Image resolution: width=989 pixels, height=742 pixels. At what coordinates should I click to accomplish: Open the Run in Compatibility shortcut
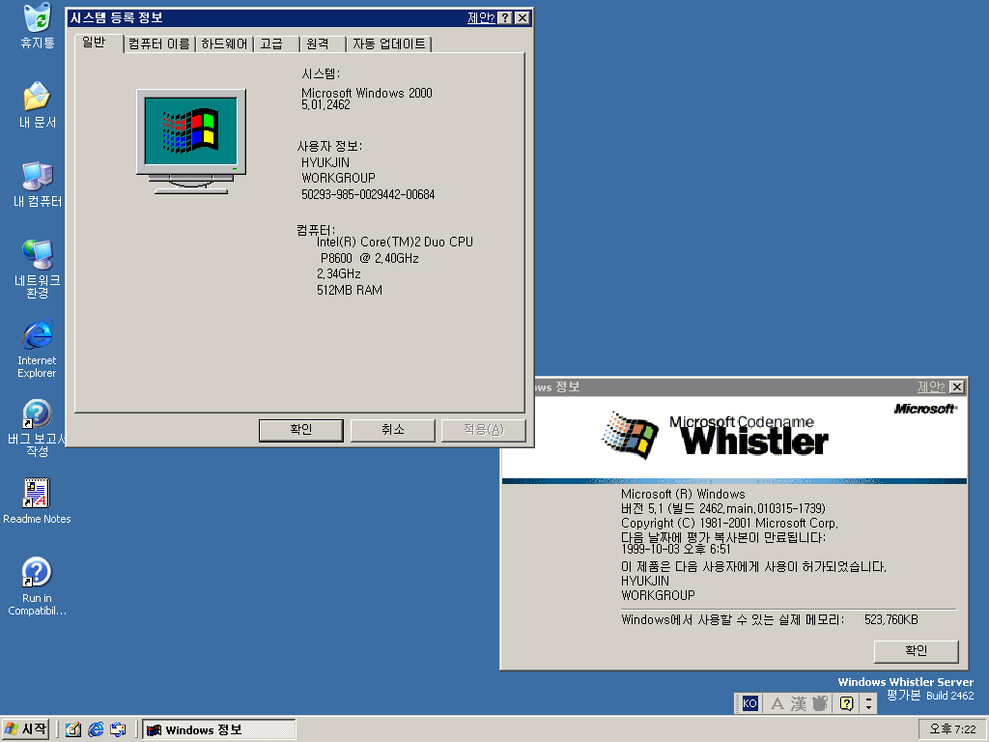point(38,585)
